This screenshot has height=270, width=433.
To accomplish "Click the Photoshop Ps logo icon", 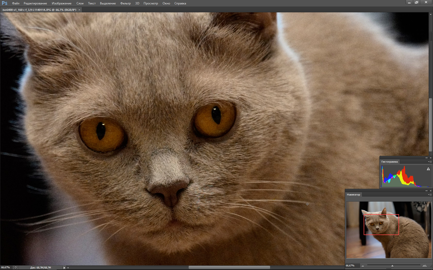I will coord(5,3).
